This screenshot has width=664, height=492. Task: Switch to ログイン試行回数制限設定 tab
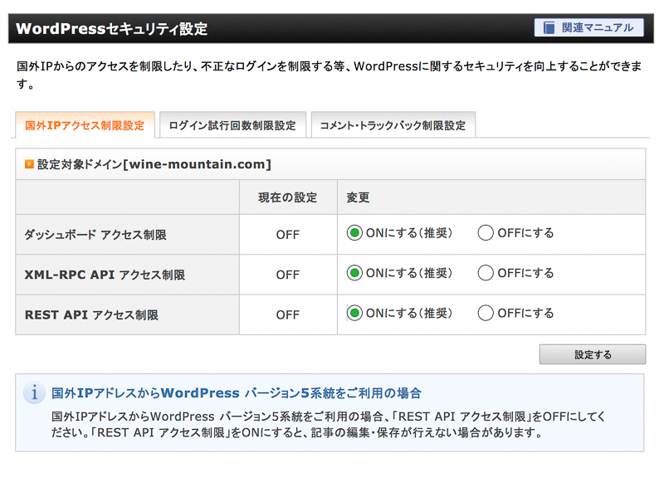coord(232,125)
